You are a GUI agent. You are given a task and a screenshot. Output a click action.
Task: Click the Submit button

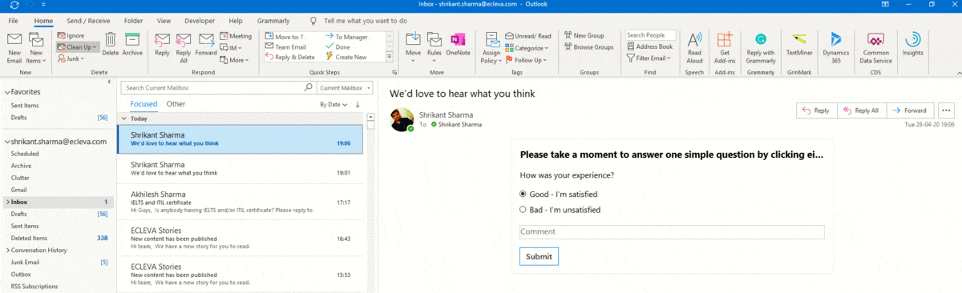pos(539,256)
